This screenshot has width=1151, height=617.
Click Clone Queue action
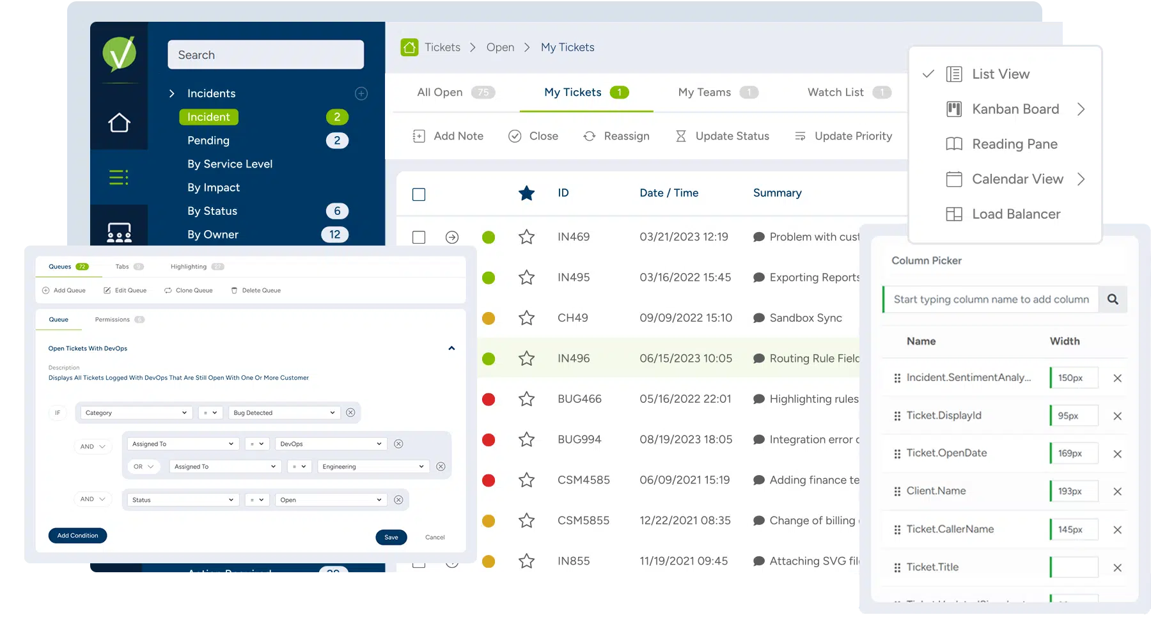[188, 290]
